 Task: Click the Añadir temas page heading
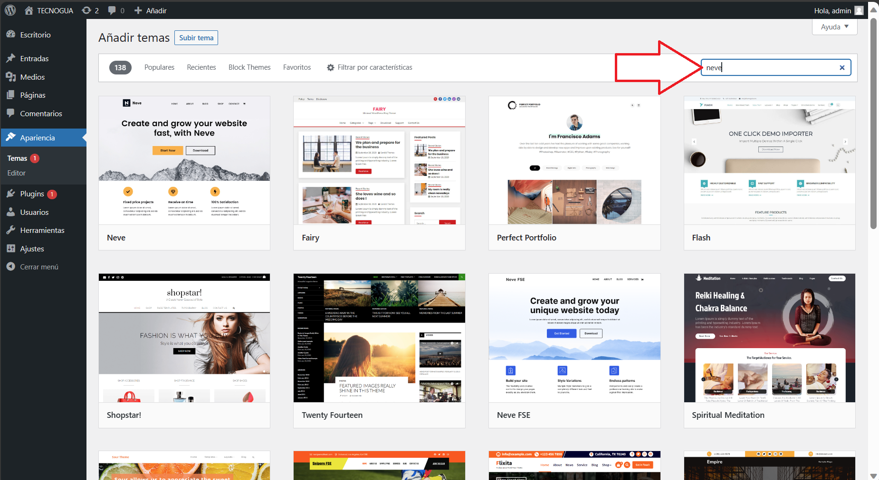point(134,37)
